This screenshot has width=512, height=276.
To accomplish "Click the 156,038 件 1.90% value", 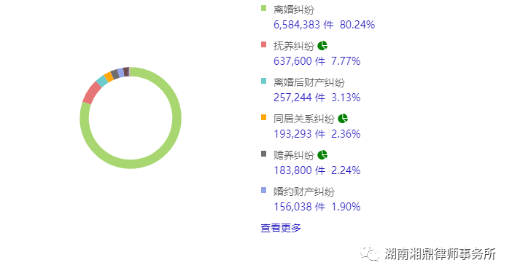I will (317, 207).
